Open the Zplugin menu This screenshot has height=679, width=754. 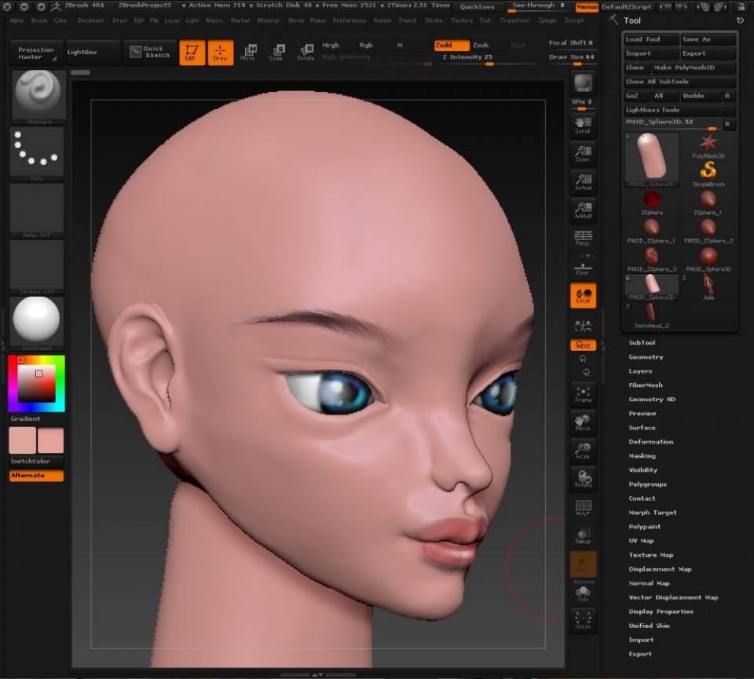[x=547, y=20]
